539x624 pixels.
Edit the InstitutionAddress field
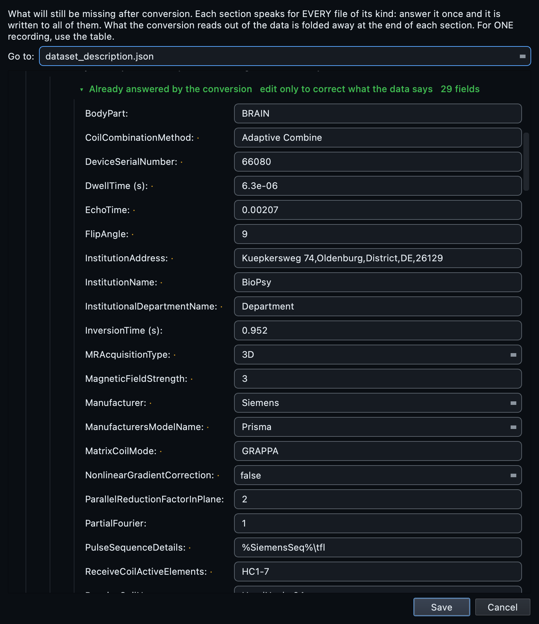378,258
